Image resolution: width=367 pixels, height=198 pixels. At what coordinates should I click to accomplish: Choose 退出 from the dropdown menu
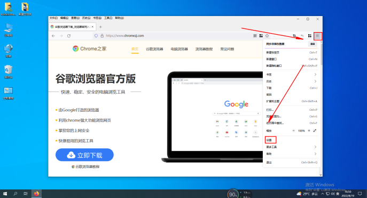coord(292,162)
